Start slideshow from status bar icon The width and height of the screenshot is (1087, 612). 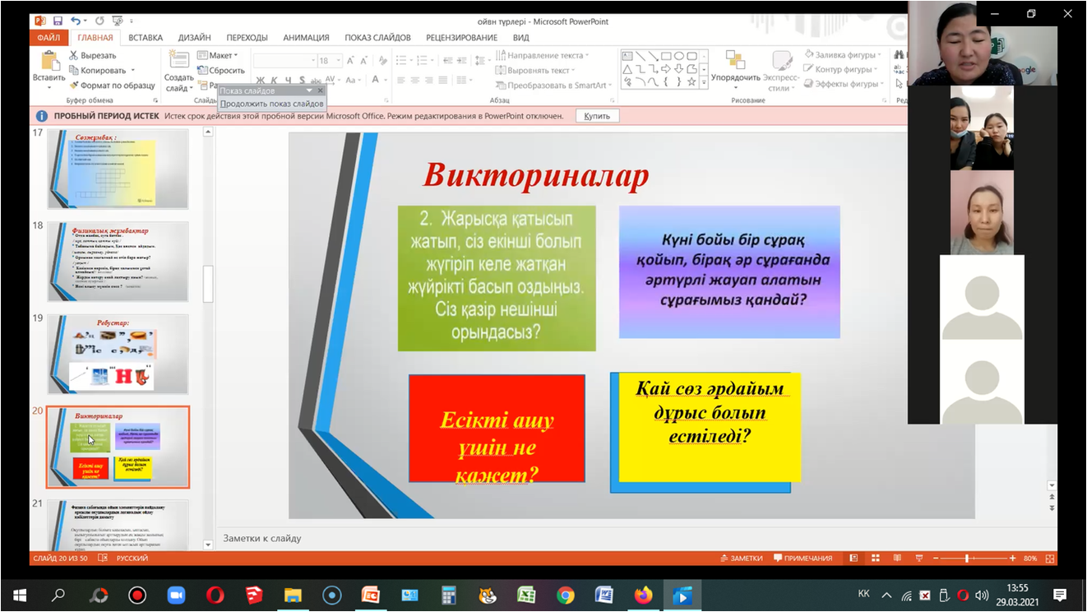click(918, 559)
